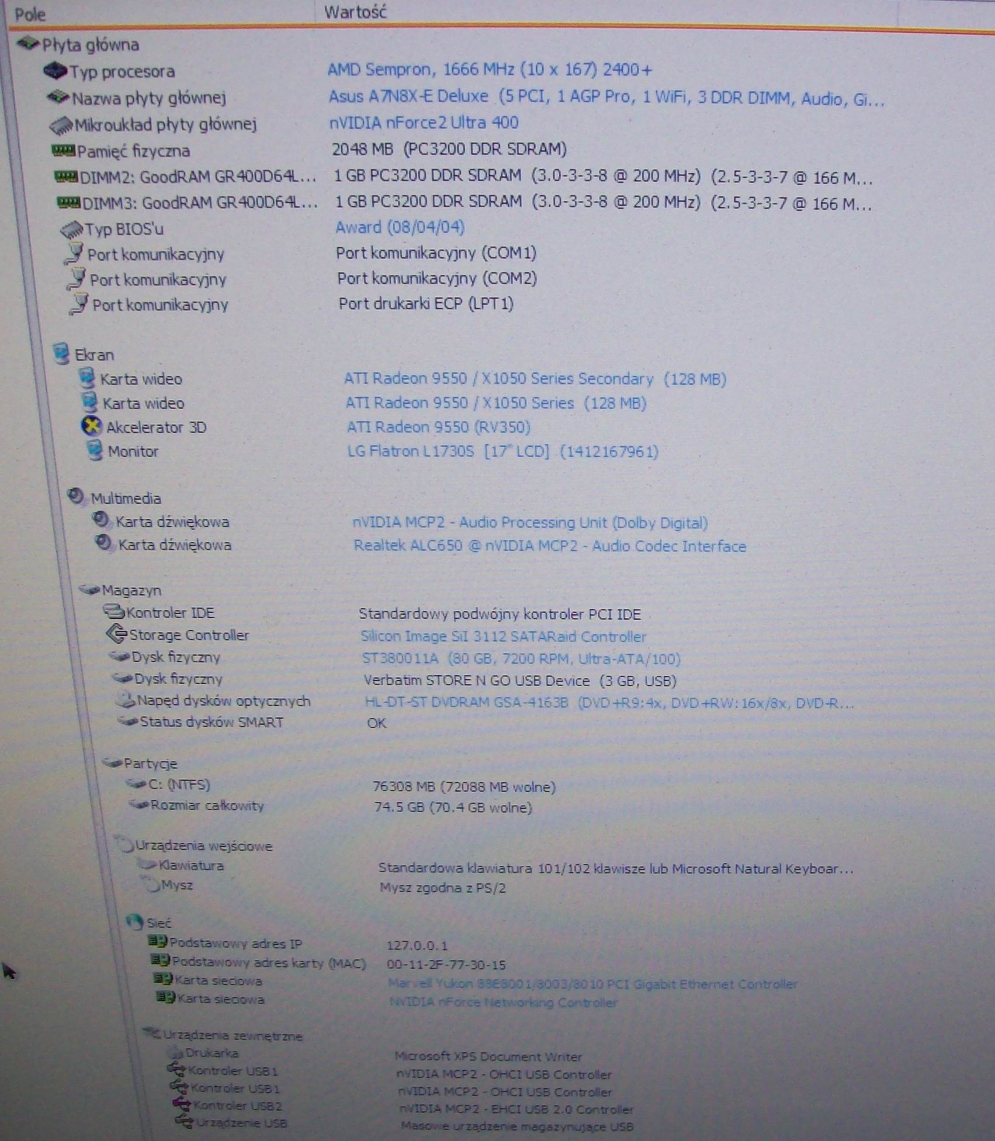Open the ATI Radeon 9550 Secondary link
Screen dimensions: 995x1141
pos(535,379)
